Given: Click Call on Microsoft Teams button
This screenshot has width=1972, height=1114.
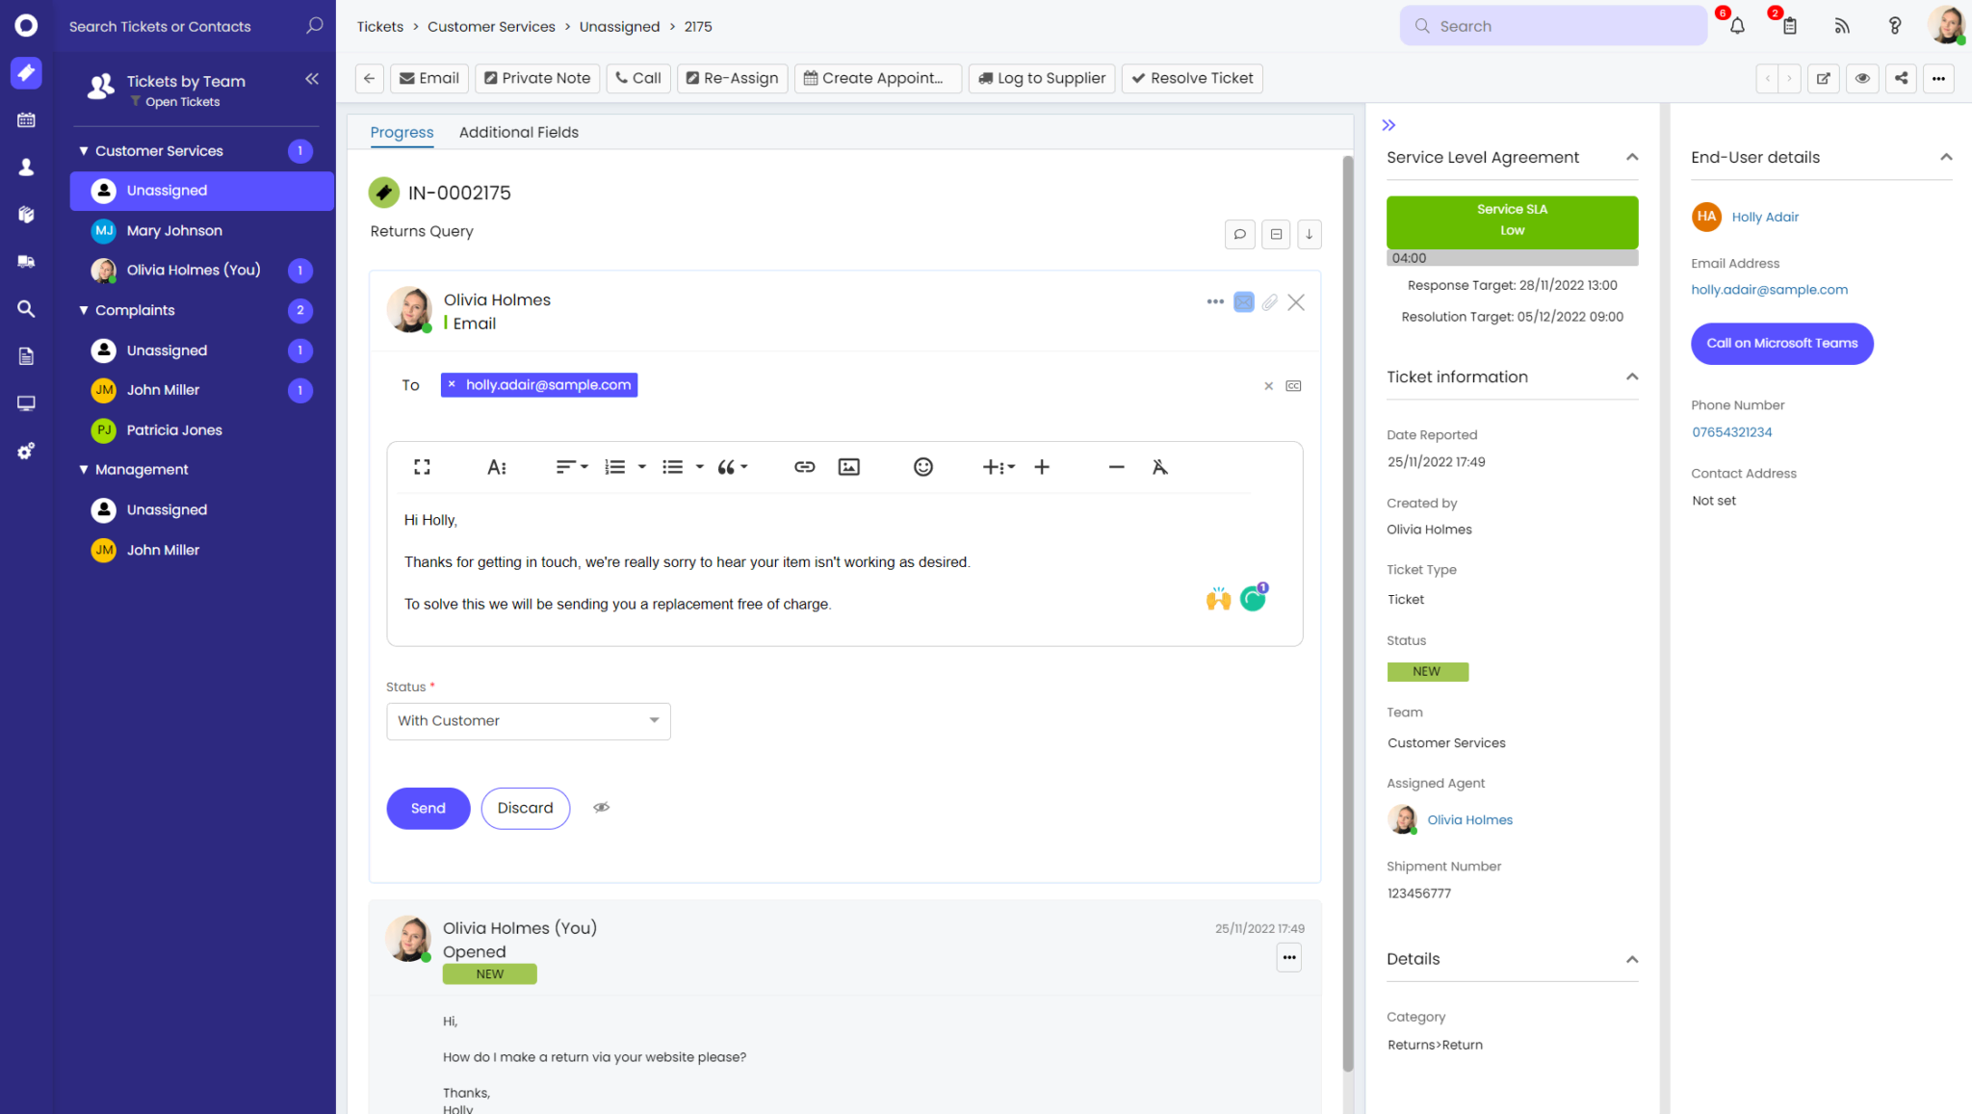Looking at the screenshot, I should (1782, 344).
